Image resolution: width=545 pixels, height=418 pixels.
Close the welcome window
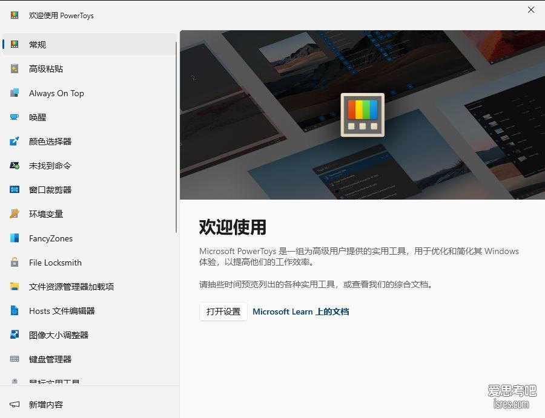tap(530, 10)
